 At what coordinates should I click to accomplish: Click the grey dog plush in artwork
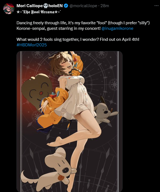point(106,110)
